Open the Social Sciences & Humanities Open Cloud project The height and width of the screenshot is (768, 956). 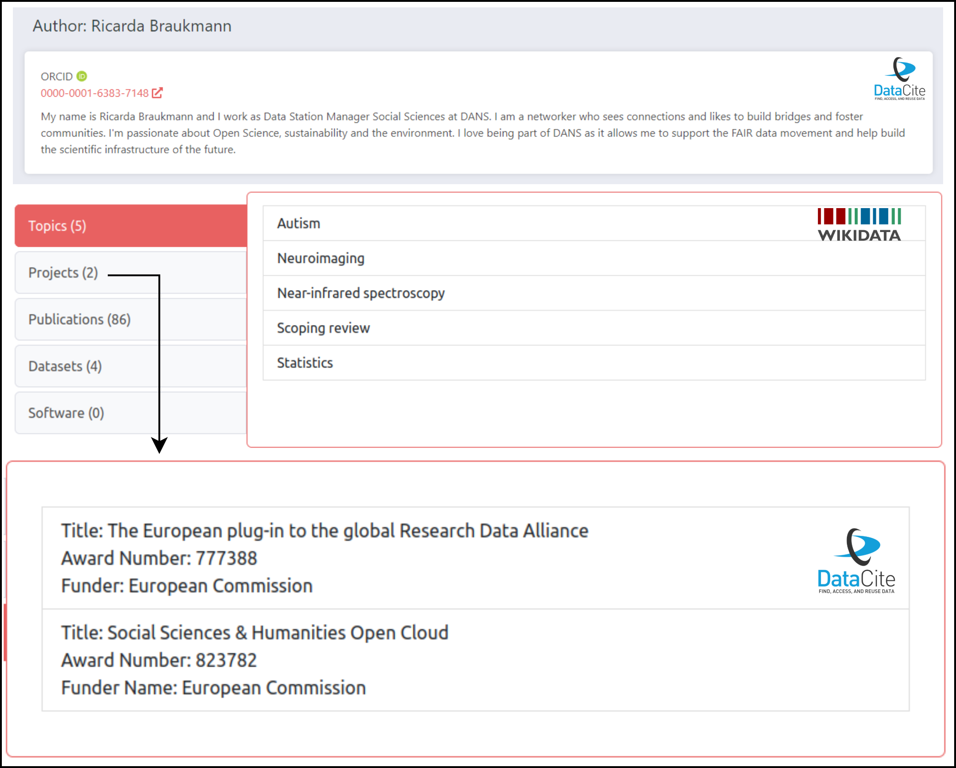point(255,633)
